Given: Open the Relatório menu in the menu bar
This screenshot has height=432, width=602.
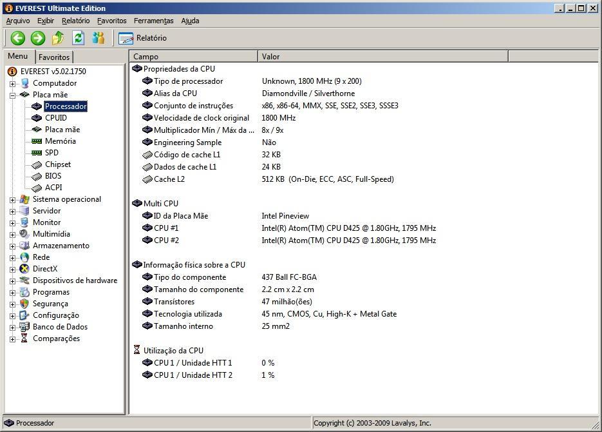Looking at the screenshot, I should pos(75,21).
